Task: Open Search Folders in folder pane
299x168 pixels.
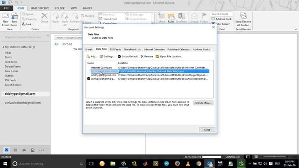Action: (x=13, y=85)
